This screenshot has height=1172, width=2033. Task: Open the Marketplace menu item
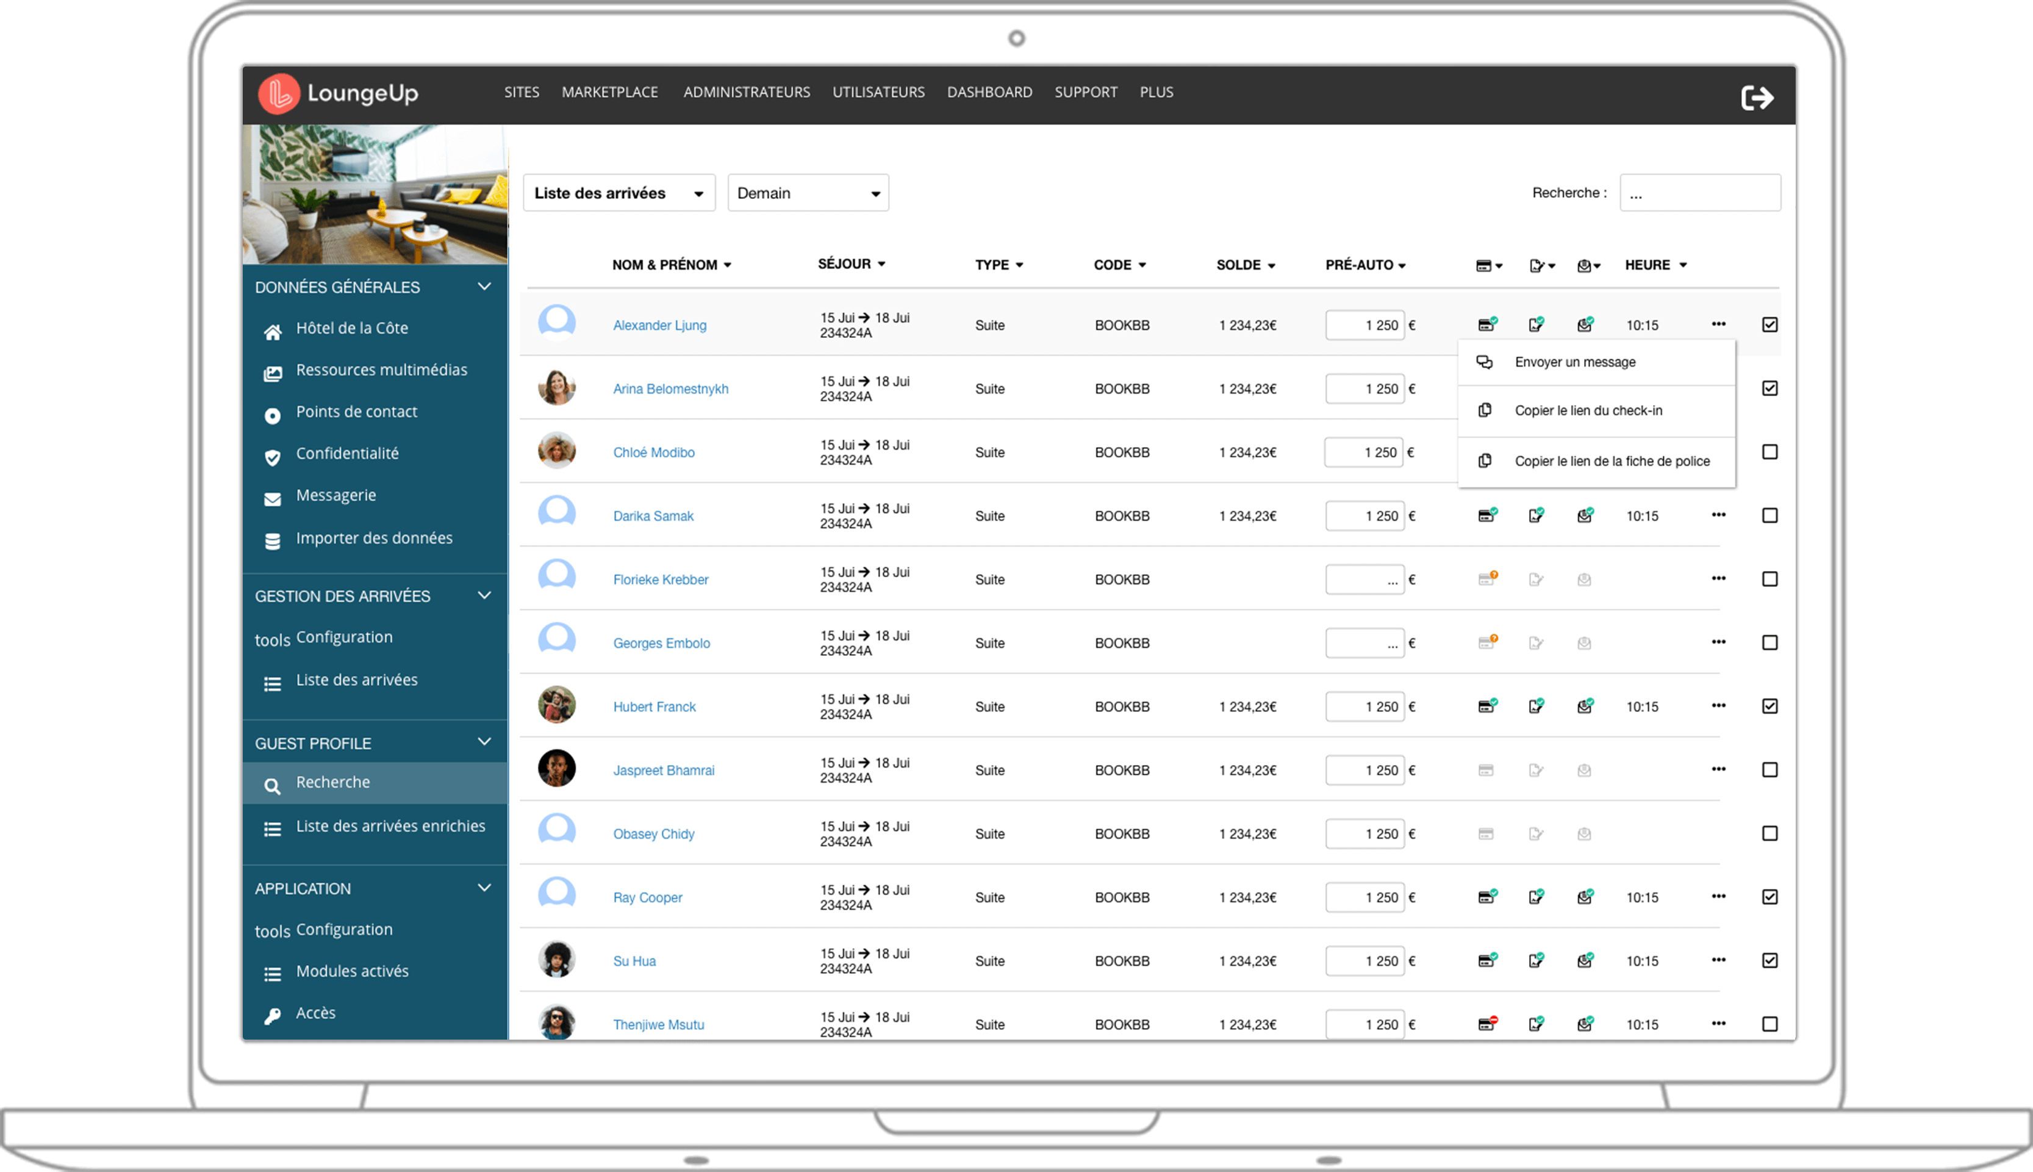(609, 93)
